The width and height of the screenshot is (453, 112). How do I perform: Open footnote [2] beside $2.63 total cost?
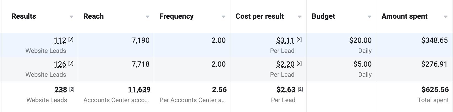point(300,89)
